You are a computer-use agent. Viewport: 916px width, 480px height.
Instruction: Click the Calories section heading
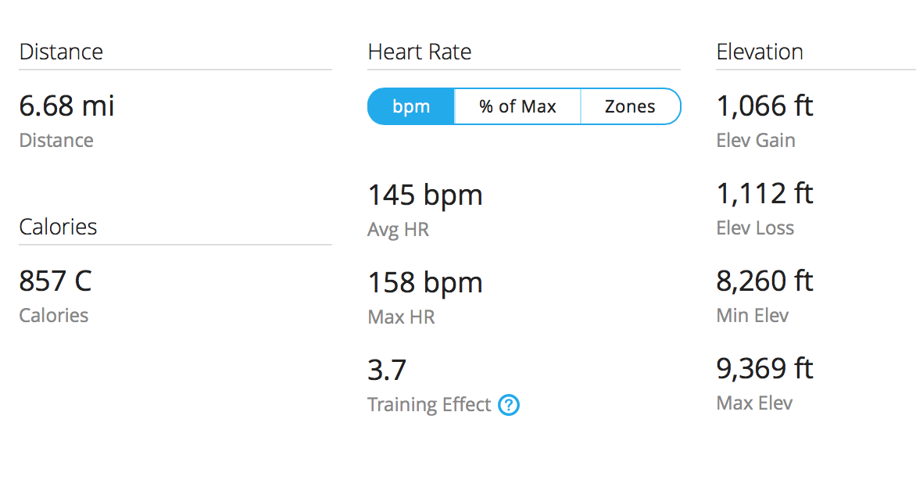click(x=59, y=227)
